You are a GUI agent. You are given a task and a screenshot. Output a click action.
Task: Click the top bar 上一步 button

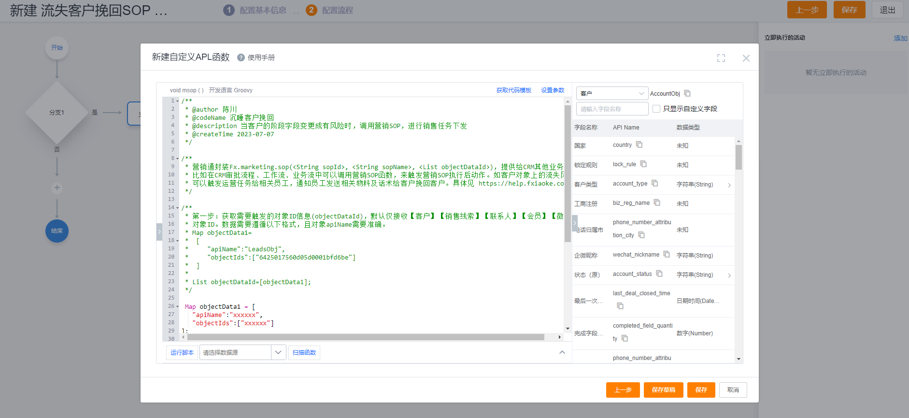[807, 10]
